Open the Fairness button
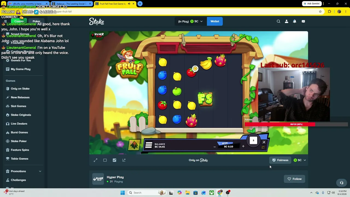The width and height of the screenshot is (350, 197). tap(280, 160)
